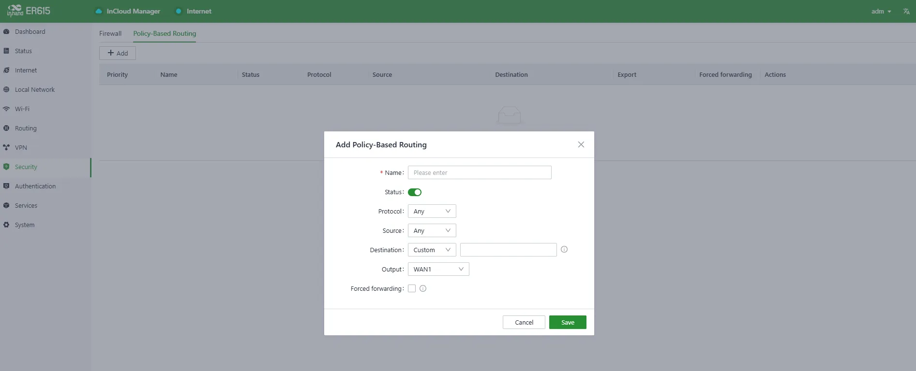Click the Status sidebar icon
Viewport: 916px width, 371px height.
coord(6,51)
